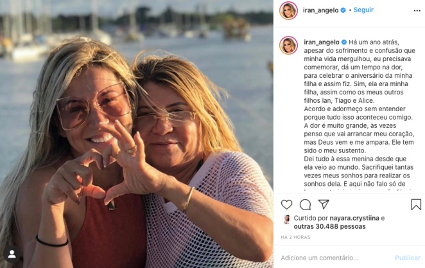This screenshot has height=268, width=425.
Task: Click the tagged people icon on photo
Action: [x=11, y=254]
